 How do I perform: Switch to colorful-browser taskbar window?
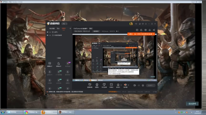click(32, 112)
